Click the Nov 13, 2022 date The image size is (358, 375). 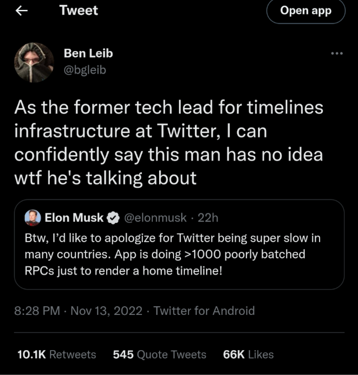pos(106,311)
